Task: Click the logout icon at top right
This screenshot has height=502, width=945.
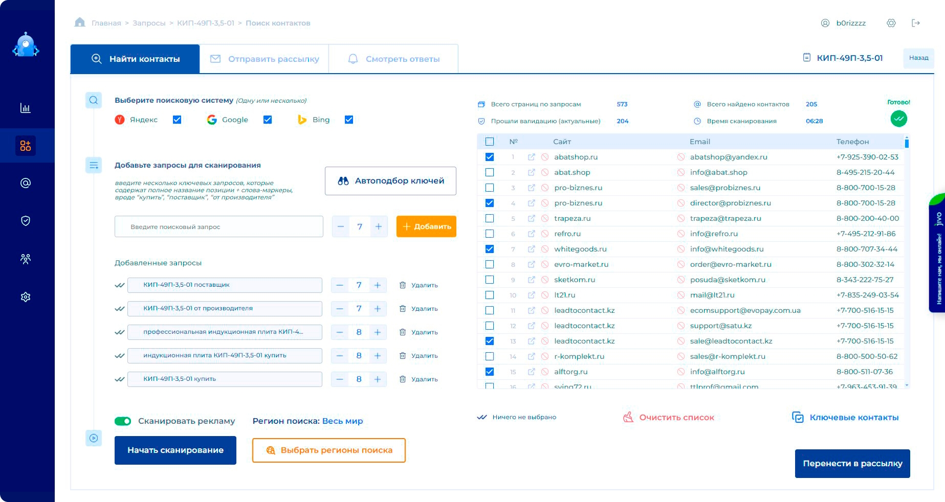Action: tap(916, 23)
